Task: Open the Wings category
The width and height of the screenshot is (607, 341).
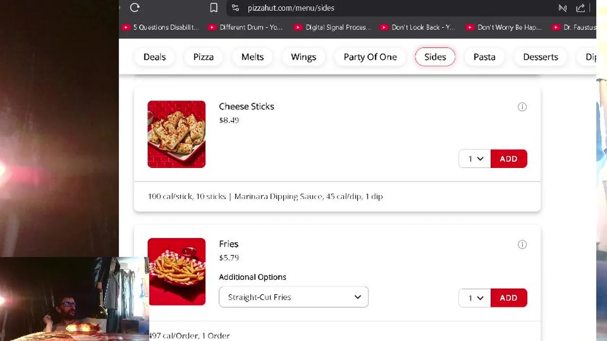Action: (303, 57)
